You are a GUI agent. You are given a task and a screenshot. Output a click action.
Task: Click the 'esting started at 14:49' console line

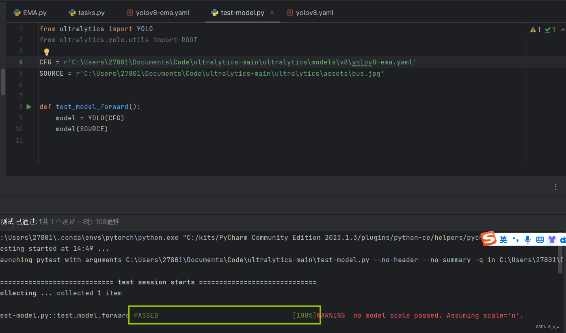coord(54,248)
